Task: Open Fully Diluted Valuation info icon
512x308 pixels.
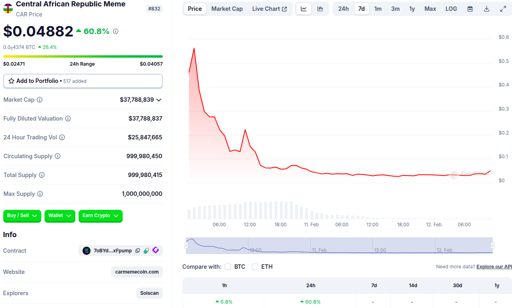Action: [68, 119]
